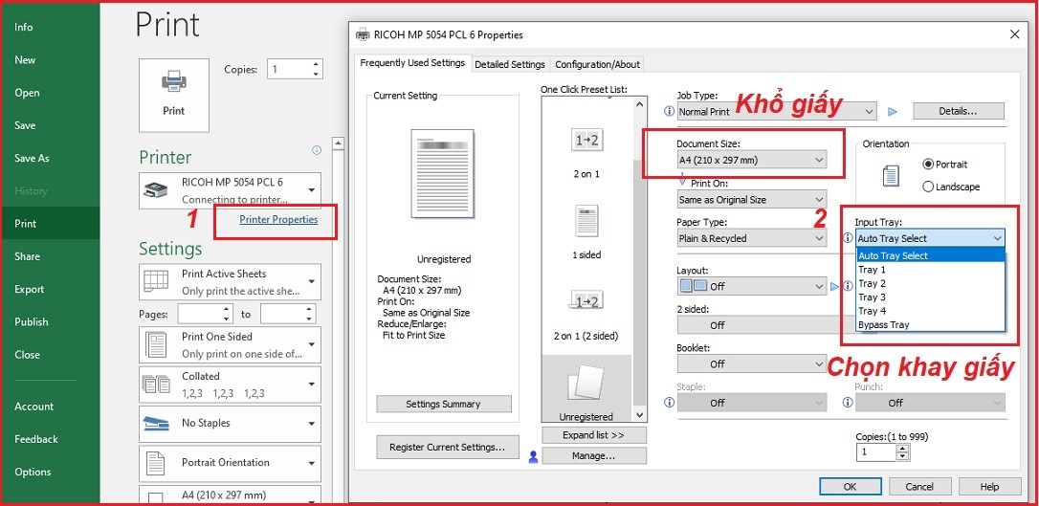The width and height of the screenshot is (1039, 506).
Task: Click the info icon beside Input Tray
Action: click(848, 238)
